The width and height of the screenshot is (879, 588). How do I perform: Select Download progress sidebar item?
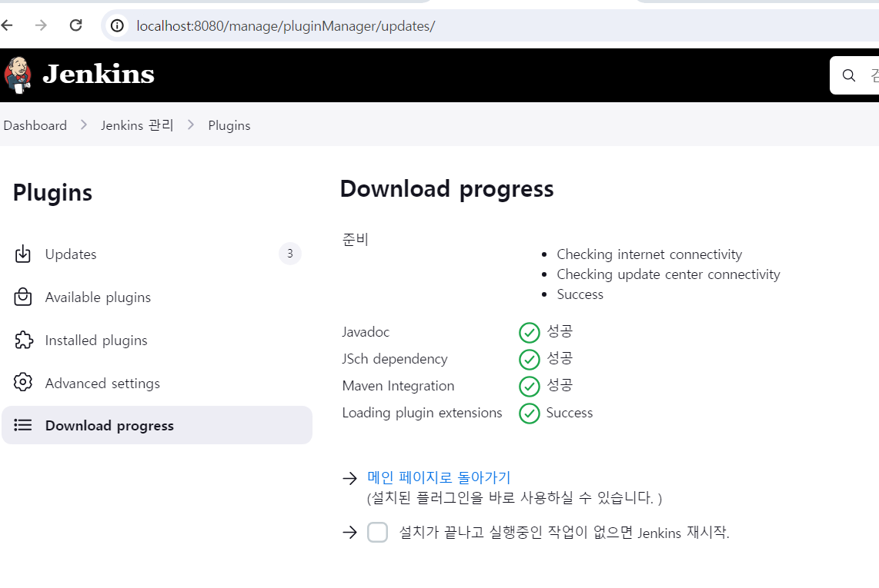point(157,425)
